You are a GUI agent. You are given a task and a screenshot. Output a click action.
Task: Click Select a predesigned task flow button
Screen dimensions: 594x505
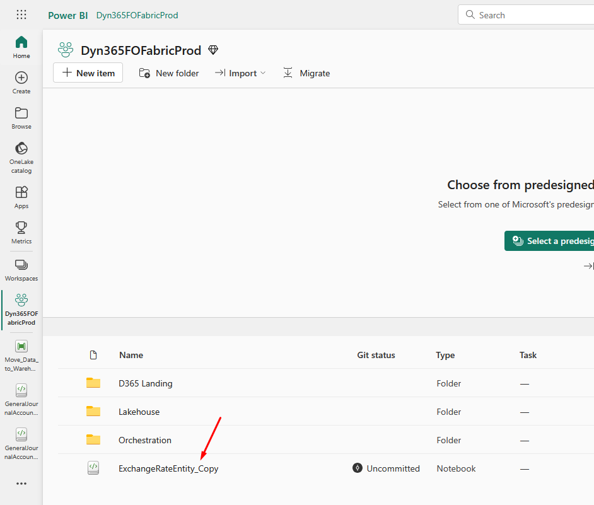click(549, 241)
